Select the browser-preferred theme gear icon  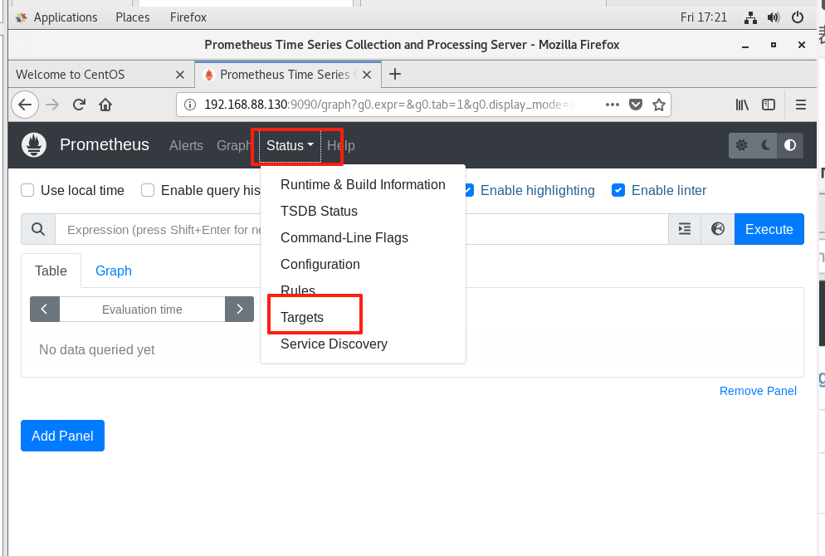pyautogui.click(x=741, y=145)
